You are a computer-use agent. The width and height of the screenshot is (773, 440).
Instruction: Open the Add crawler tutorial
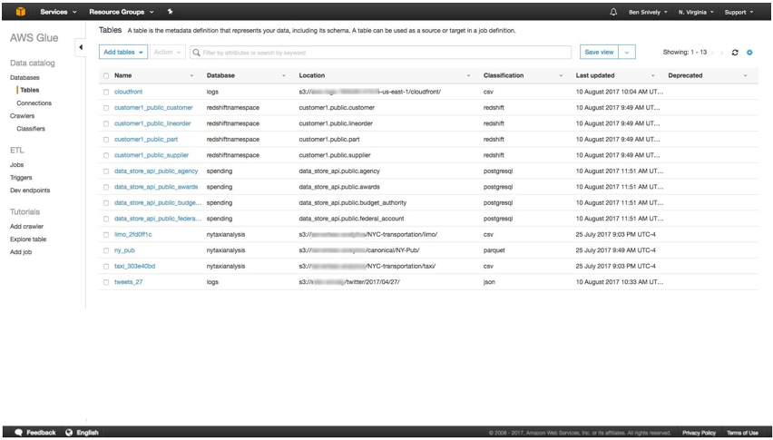click(x=26, y=227)
